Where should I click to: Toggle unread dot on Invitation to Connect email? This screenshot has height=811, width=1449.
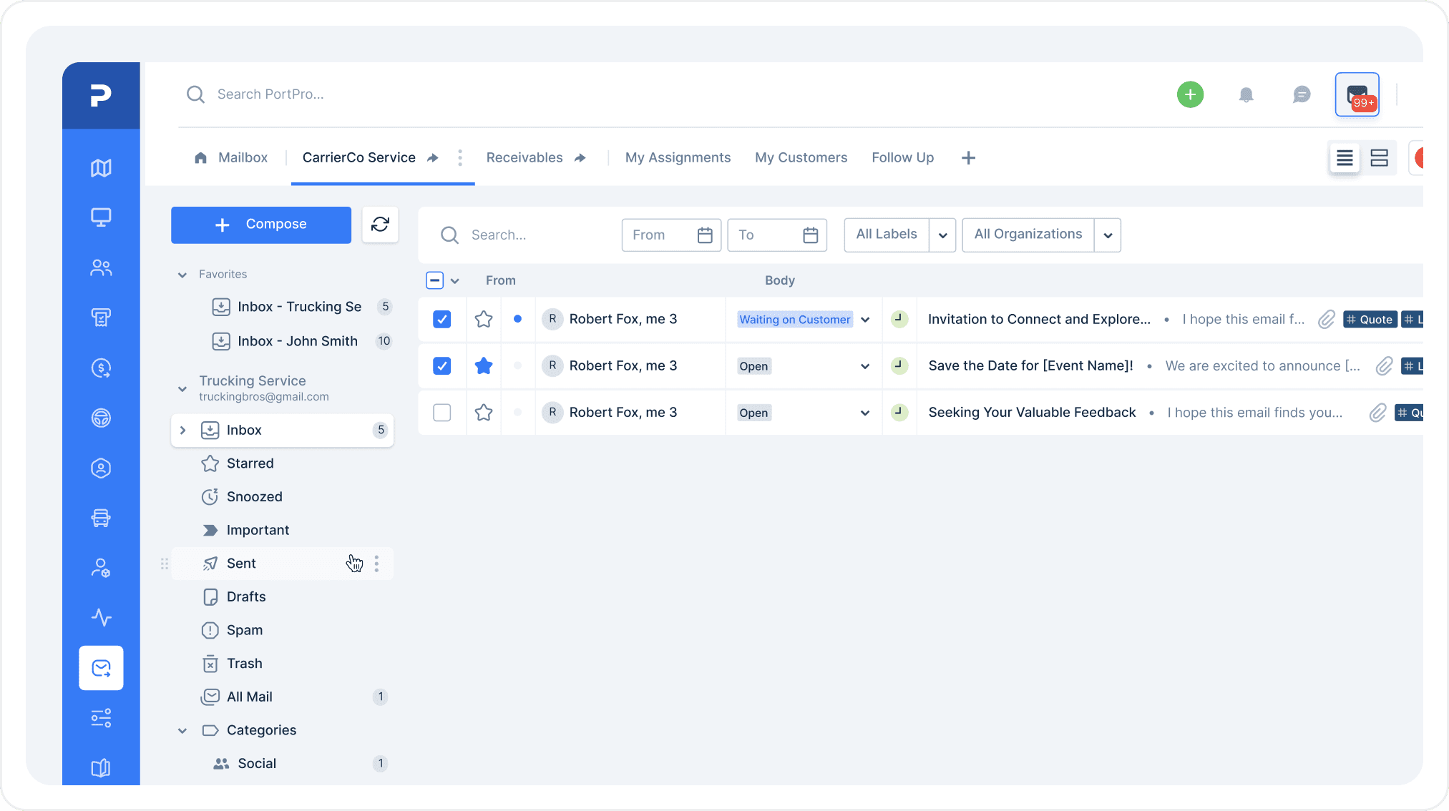pyautogui.click(x=517, y=319)
